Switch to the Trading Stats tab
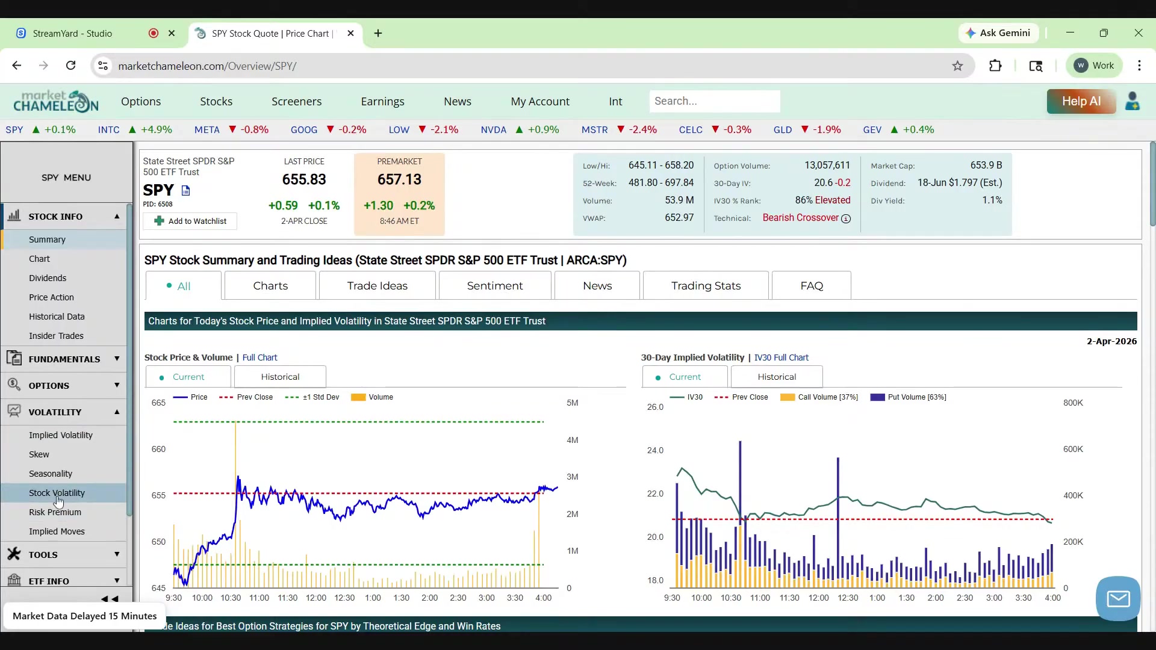The width and height of the screenshot is (1156, 650). (706, 286)
